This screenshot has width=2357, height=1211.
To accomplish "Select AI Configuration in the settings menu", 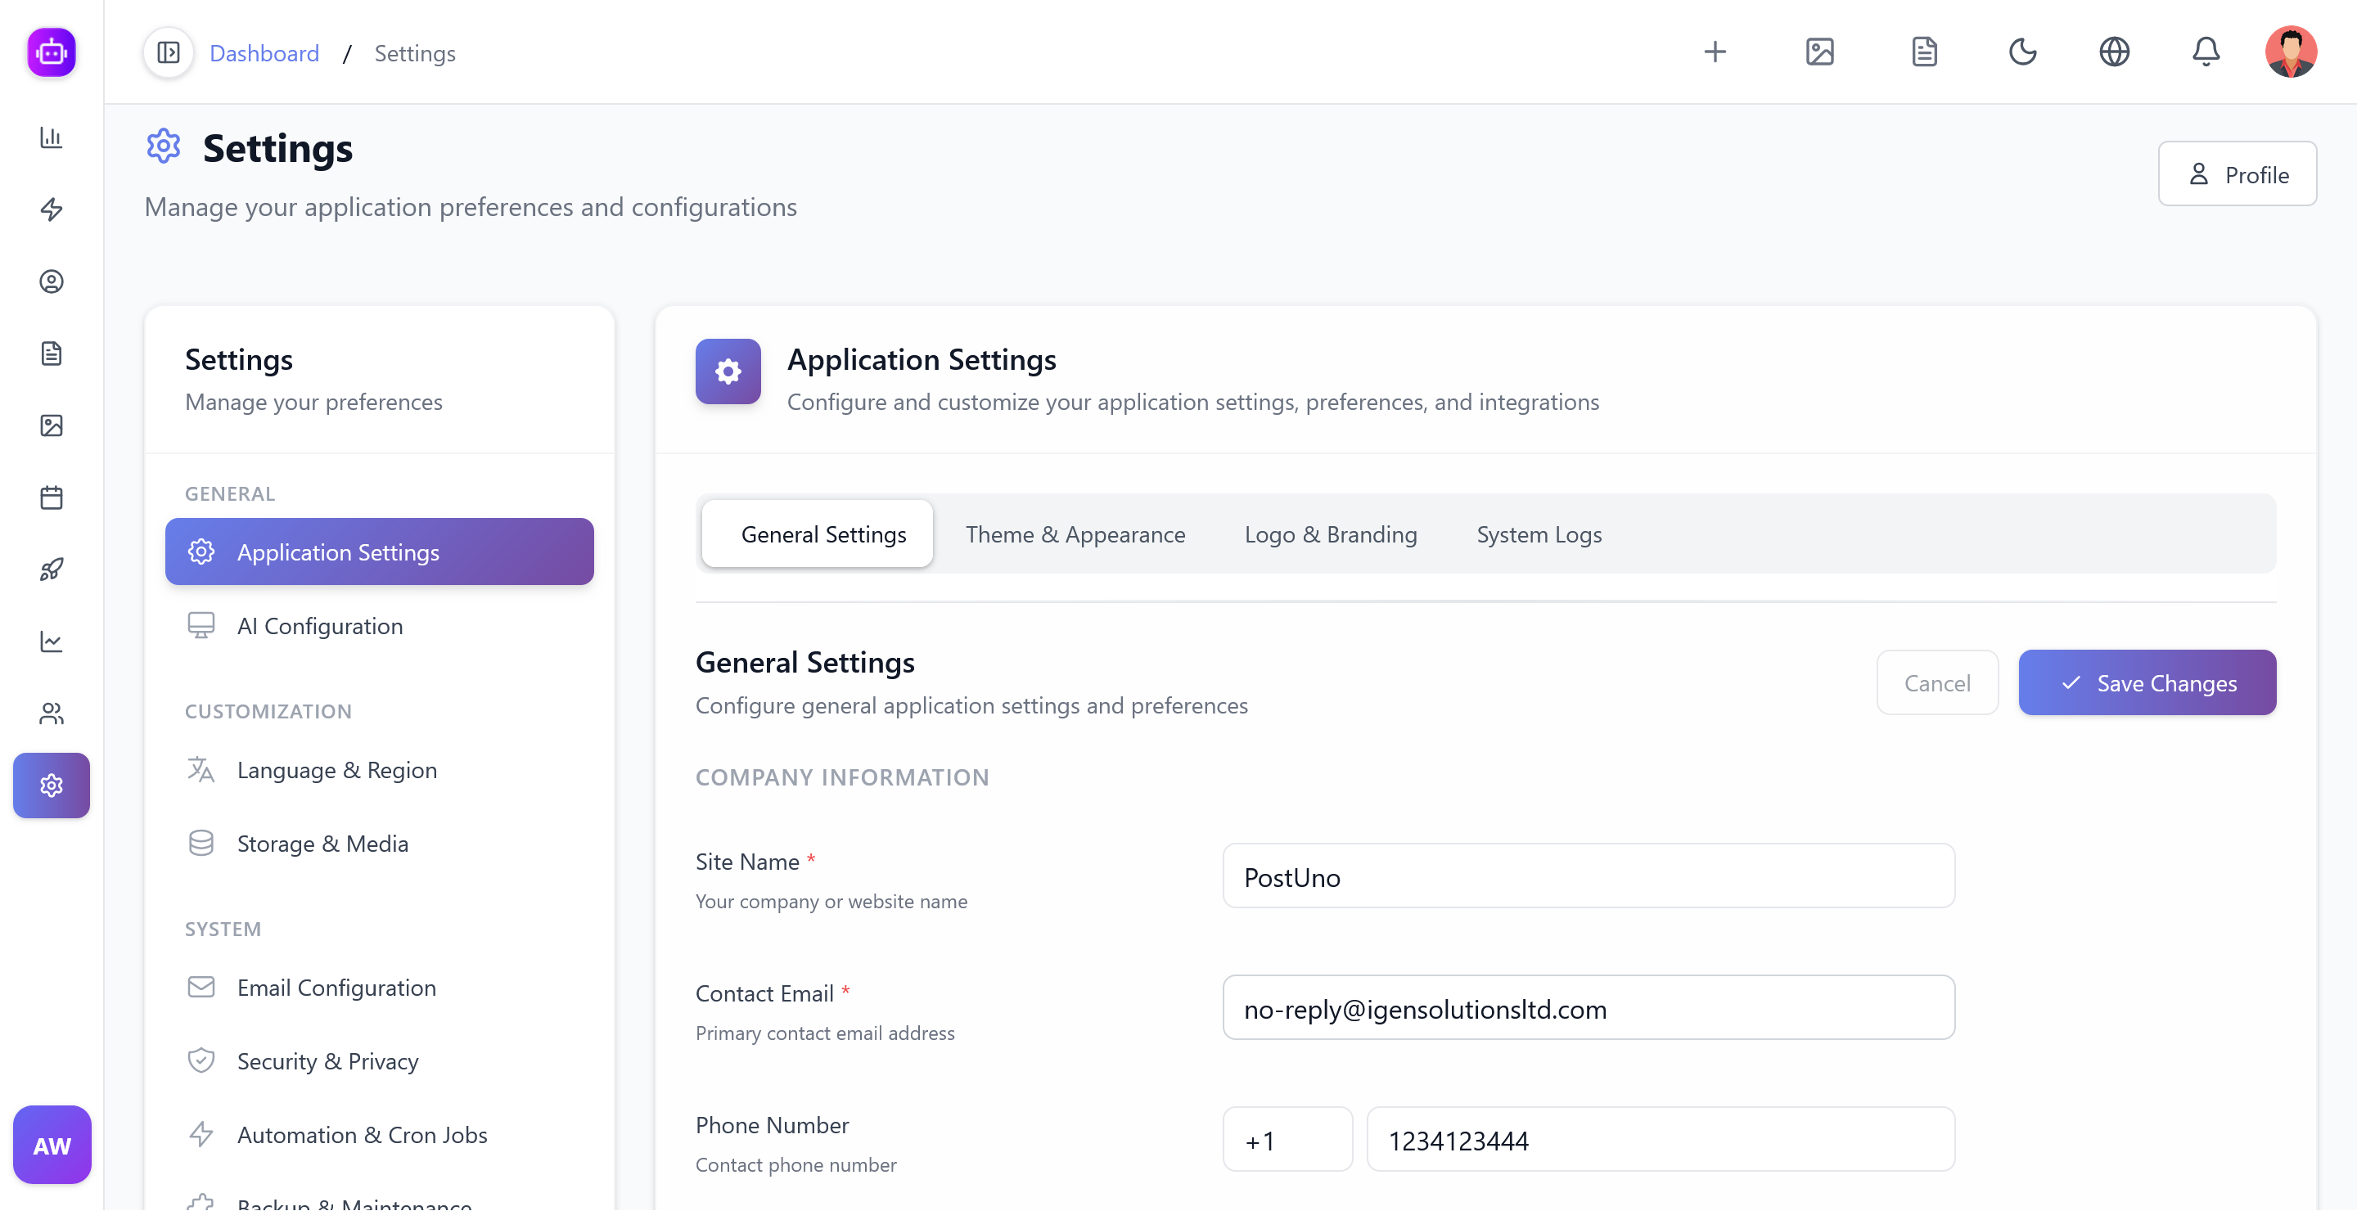I will pos(319,626).
